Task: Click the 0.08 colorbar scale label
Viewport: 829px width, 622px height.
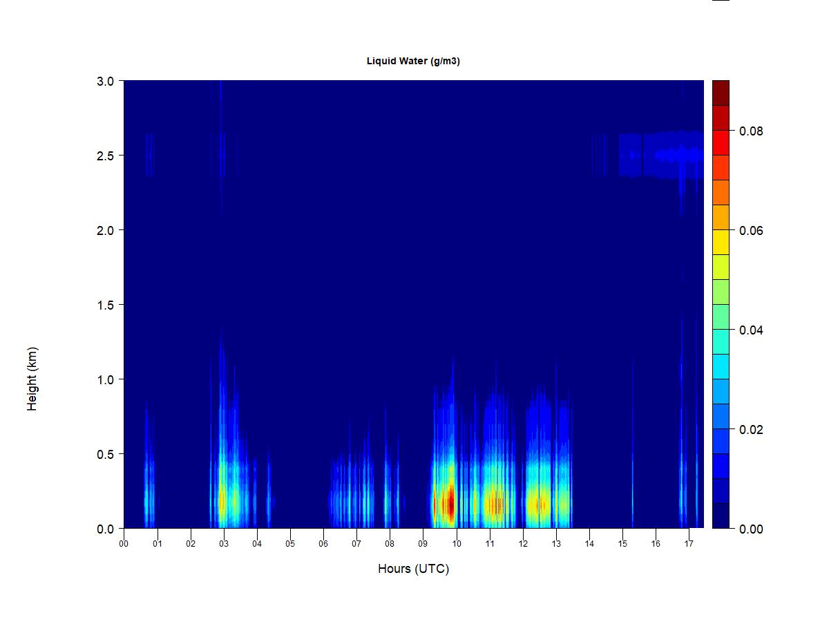Action: [x=751, y=131]
